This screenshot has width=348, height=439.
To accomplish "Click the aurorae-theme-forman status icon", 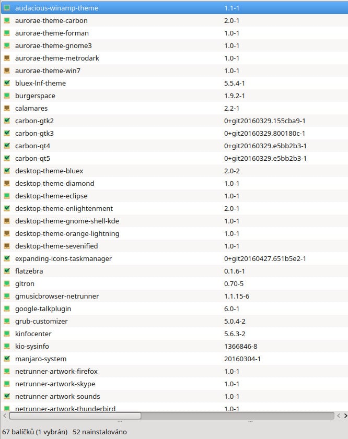I will (x=7, y=33).
